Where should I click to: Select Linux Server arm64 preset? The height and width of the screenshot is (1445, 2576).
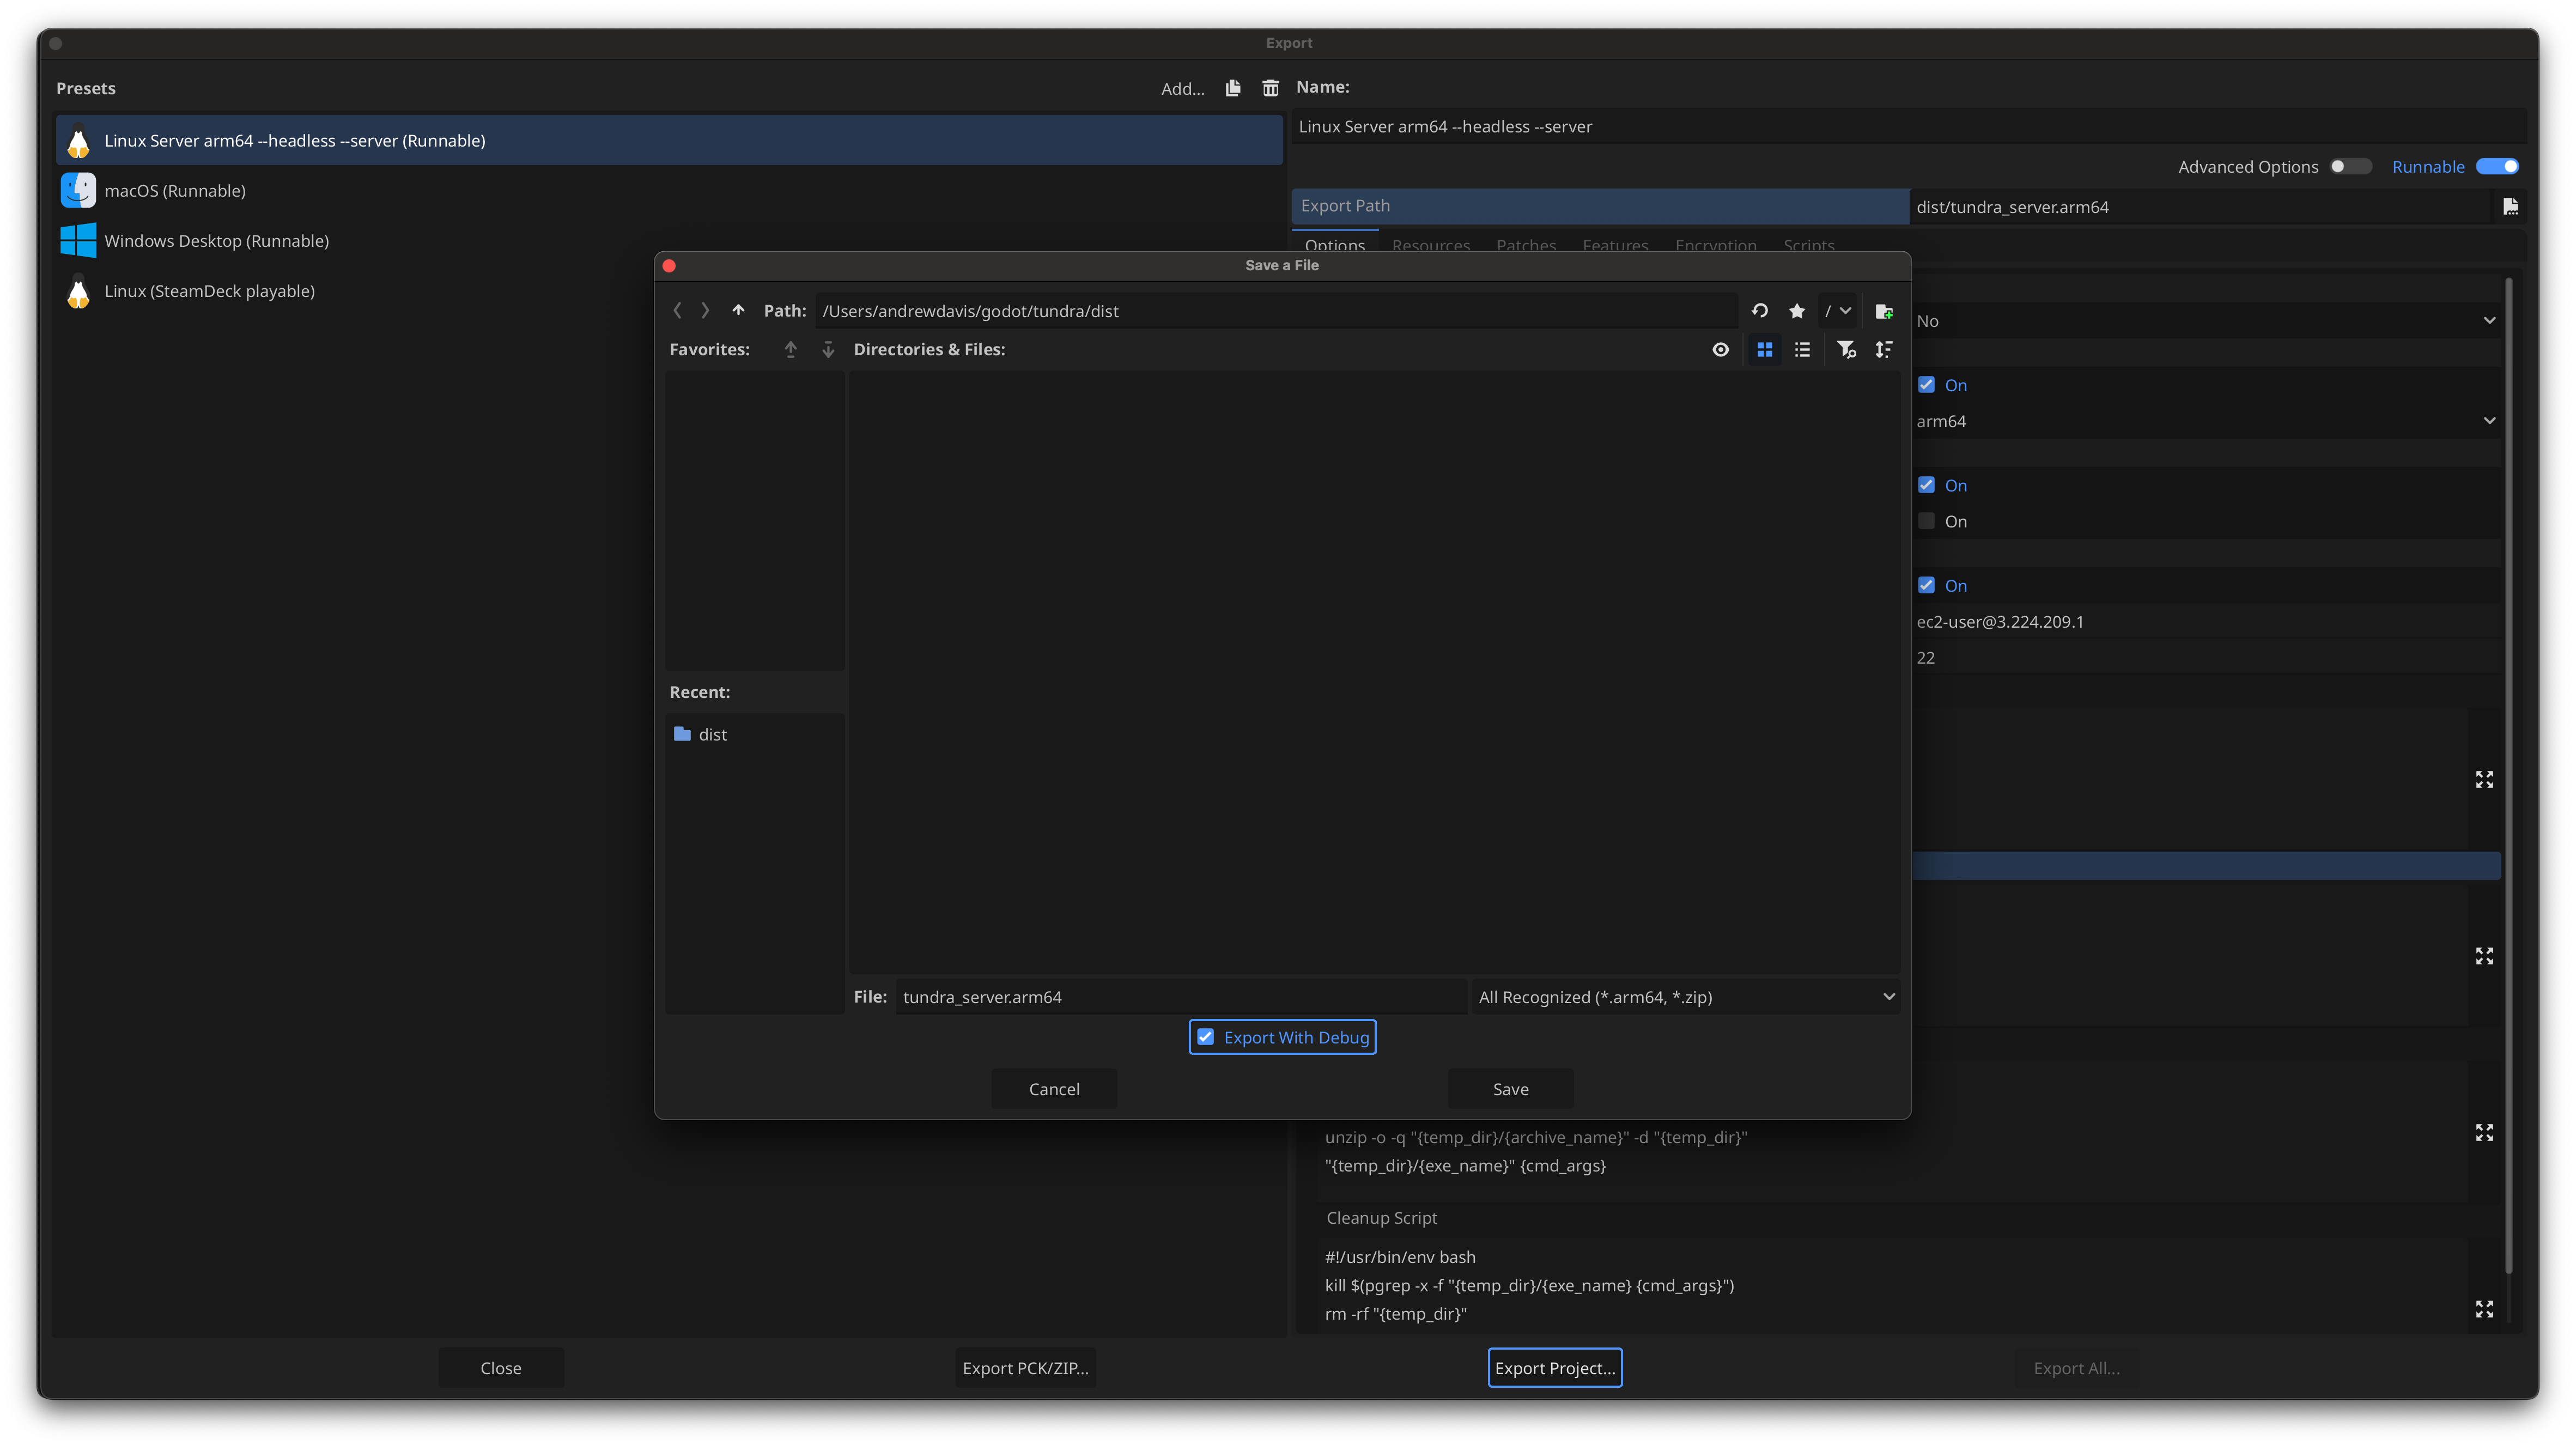(x=669, y=140)
